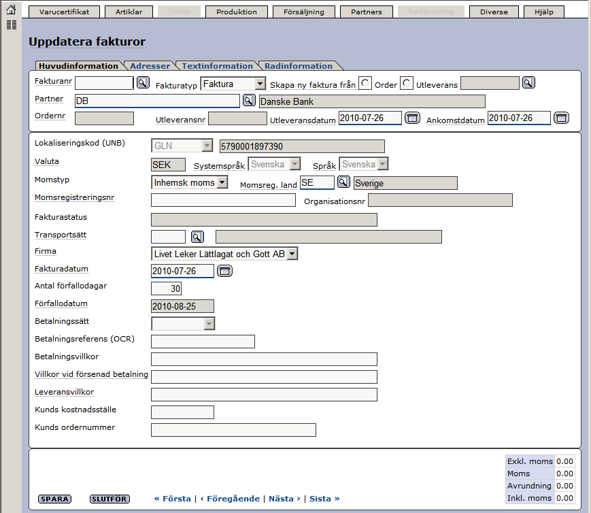Viewport: 591px width, 513px height.
Task: Go to Första invoice link
Action: pos(172,499)
